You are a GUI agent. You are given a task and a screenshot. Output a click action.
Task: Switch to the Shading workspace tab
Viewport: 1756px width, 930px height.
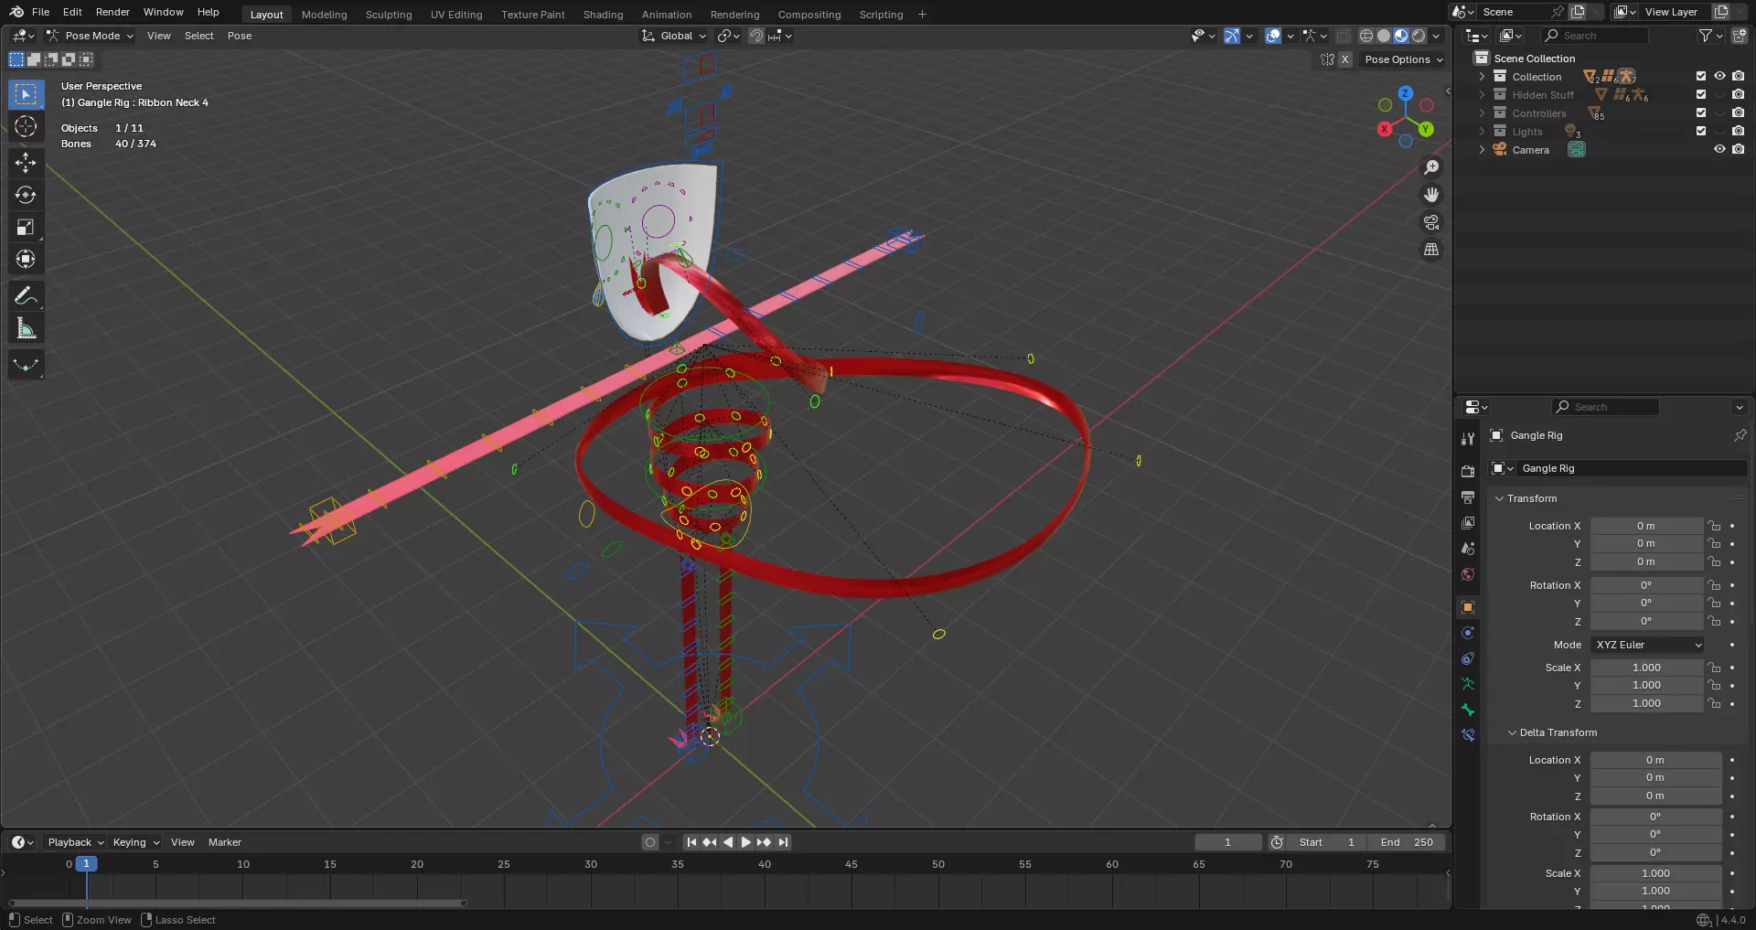(x=603, y=14)
